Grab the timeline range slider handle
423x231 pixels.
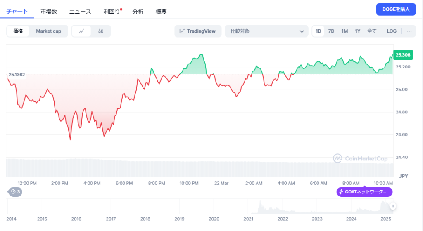pos(393,206)
